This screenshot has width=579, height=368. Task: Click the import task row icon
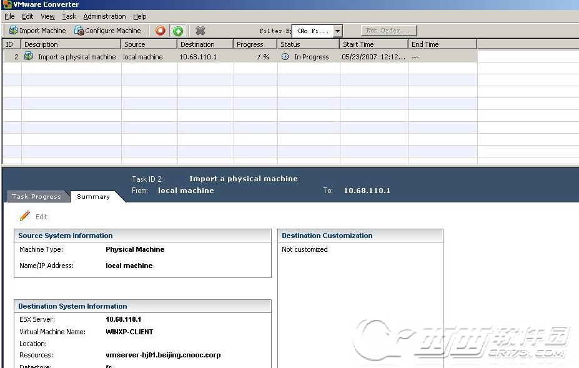coord(29,57)
